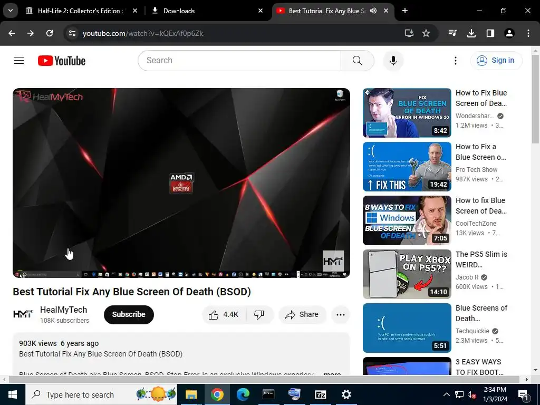Screen dimensions: 540x405
Task: Open the notification center icon
Action: point(524,395)
